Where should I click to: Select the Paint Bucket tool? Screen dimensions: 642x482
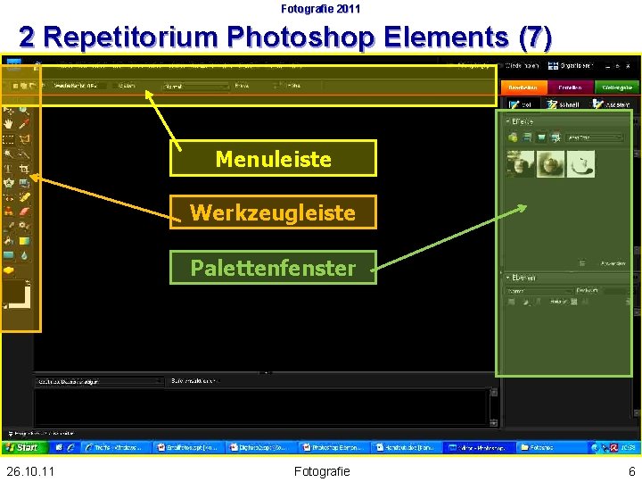coord(8,241)
